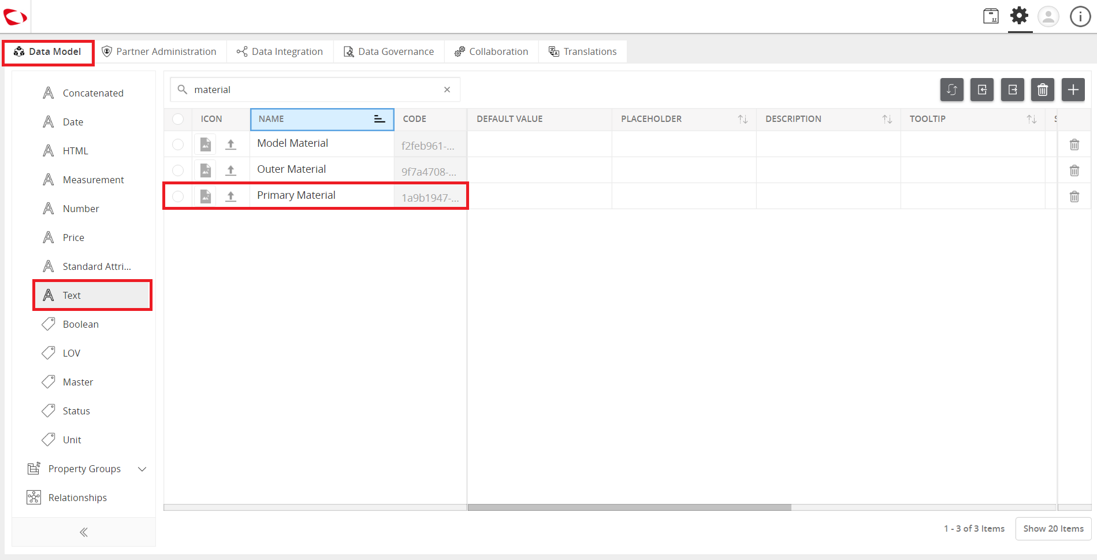Sort by the NAME column icon
1097x560 pixels.
click(x=380, y=119)
